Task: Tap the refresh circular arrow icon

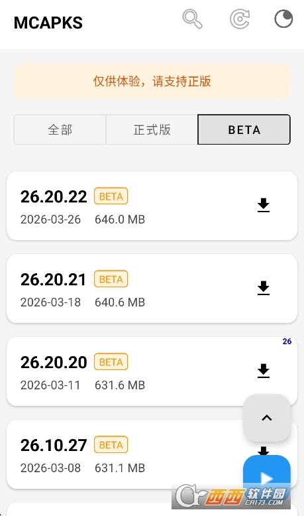Action: pyautogui.click(x=240, y=19)
